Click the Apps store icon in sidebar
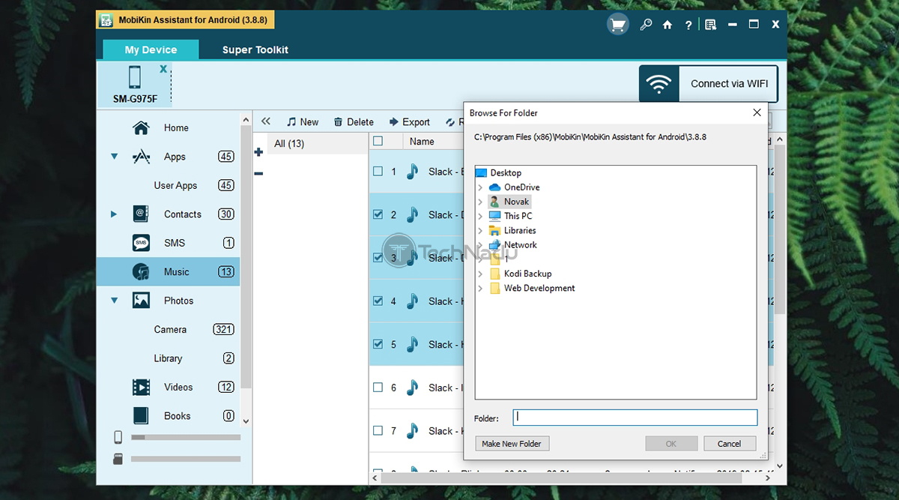 (141, 157)
